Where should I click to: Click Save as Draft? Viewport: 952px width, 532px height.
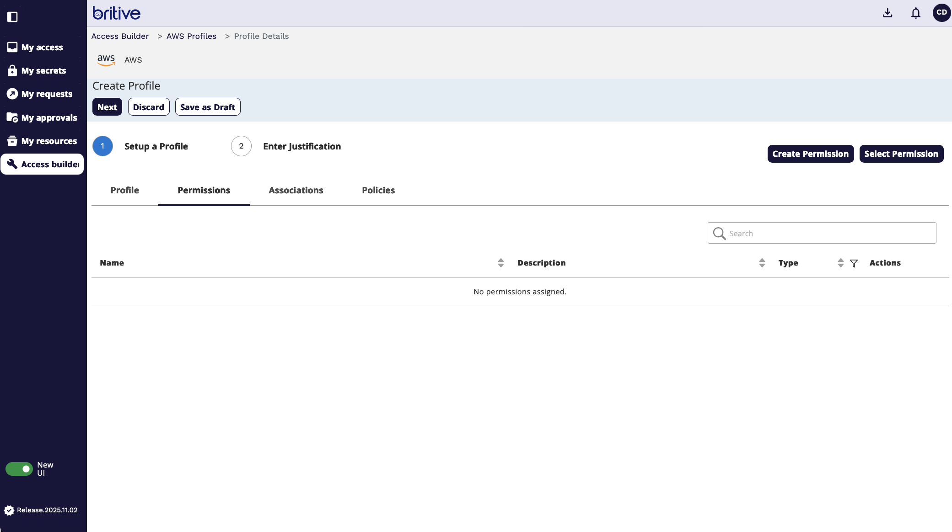point(208,107)
